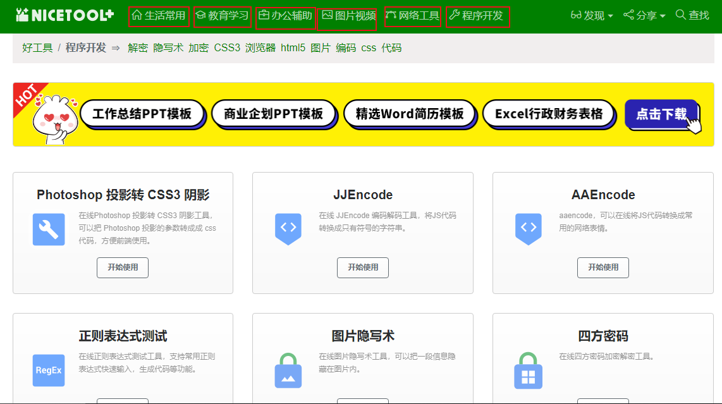Click the NICETOOL+ logo
722x404 pixels.
tap(65, 15)
